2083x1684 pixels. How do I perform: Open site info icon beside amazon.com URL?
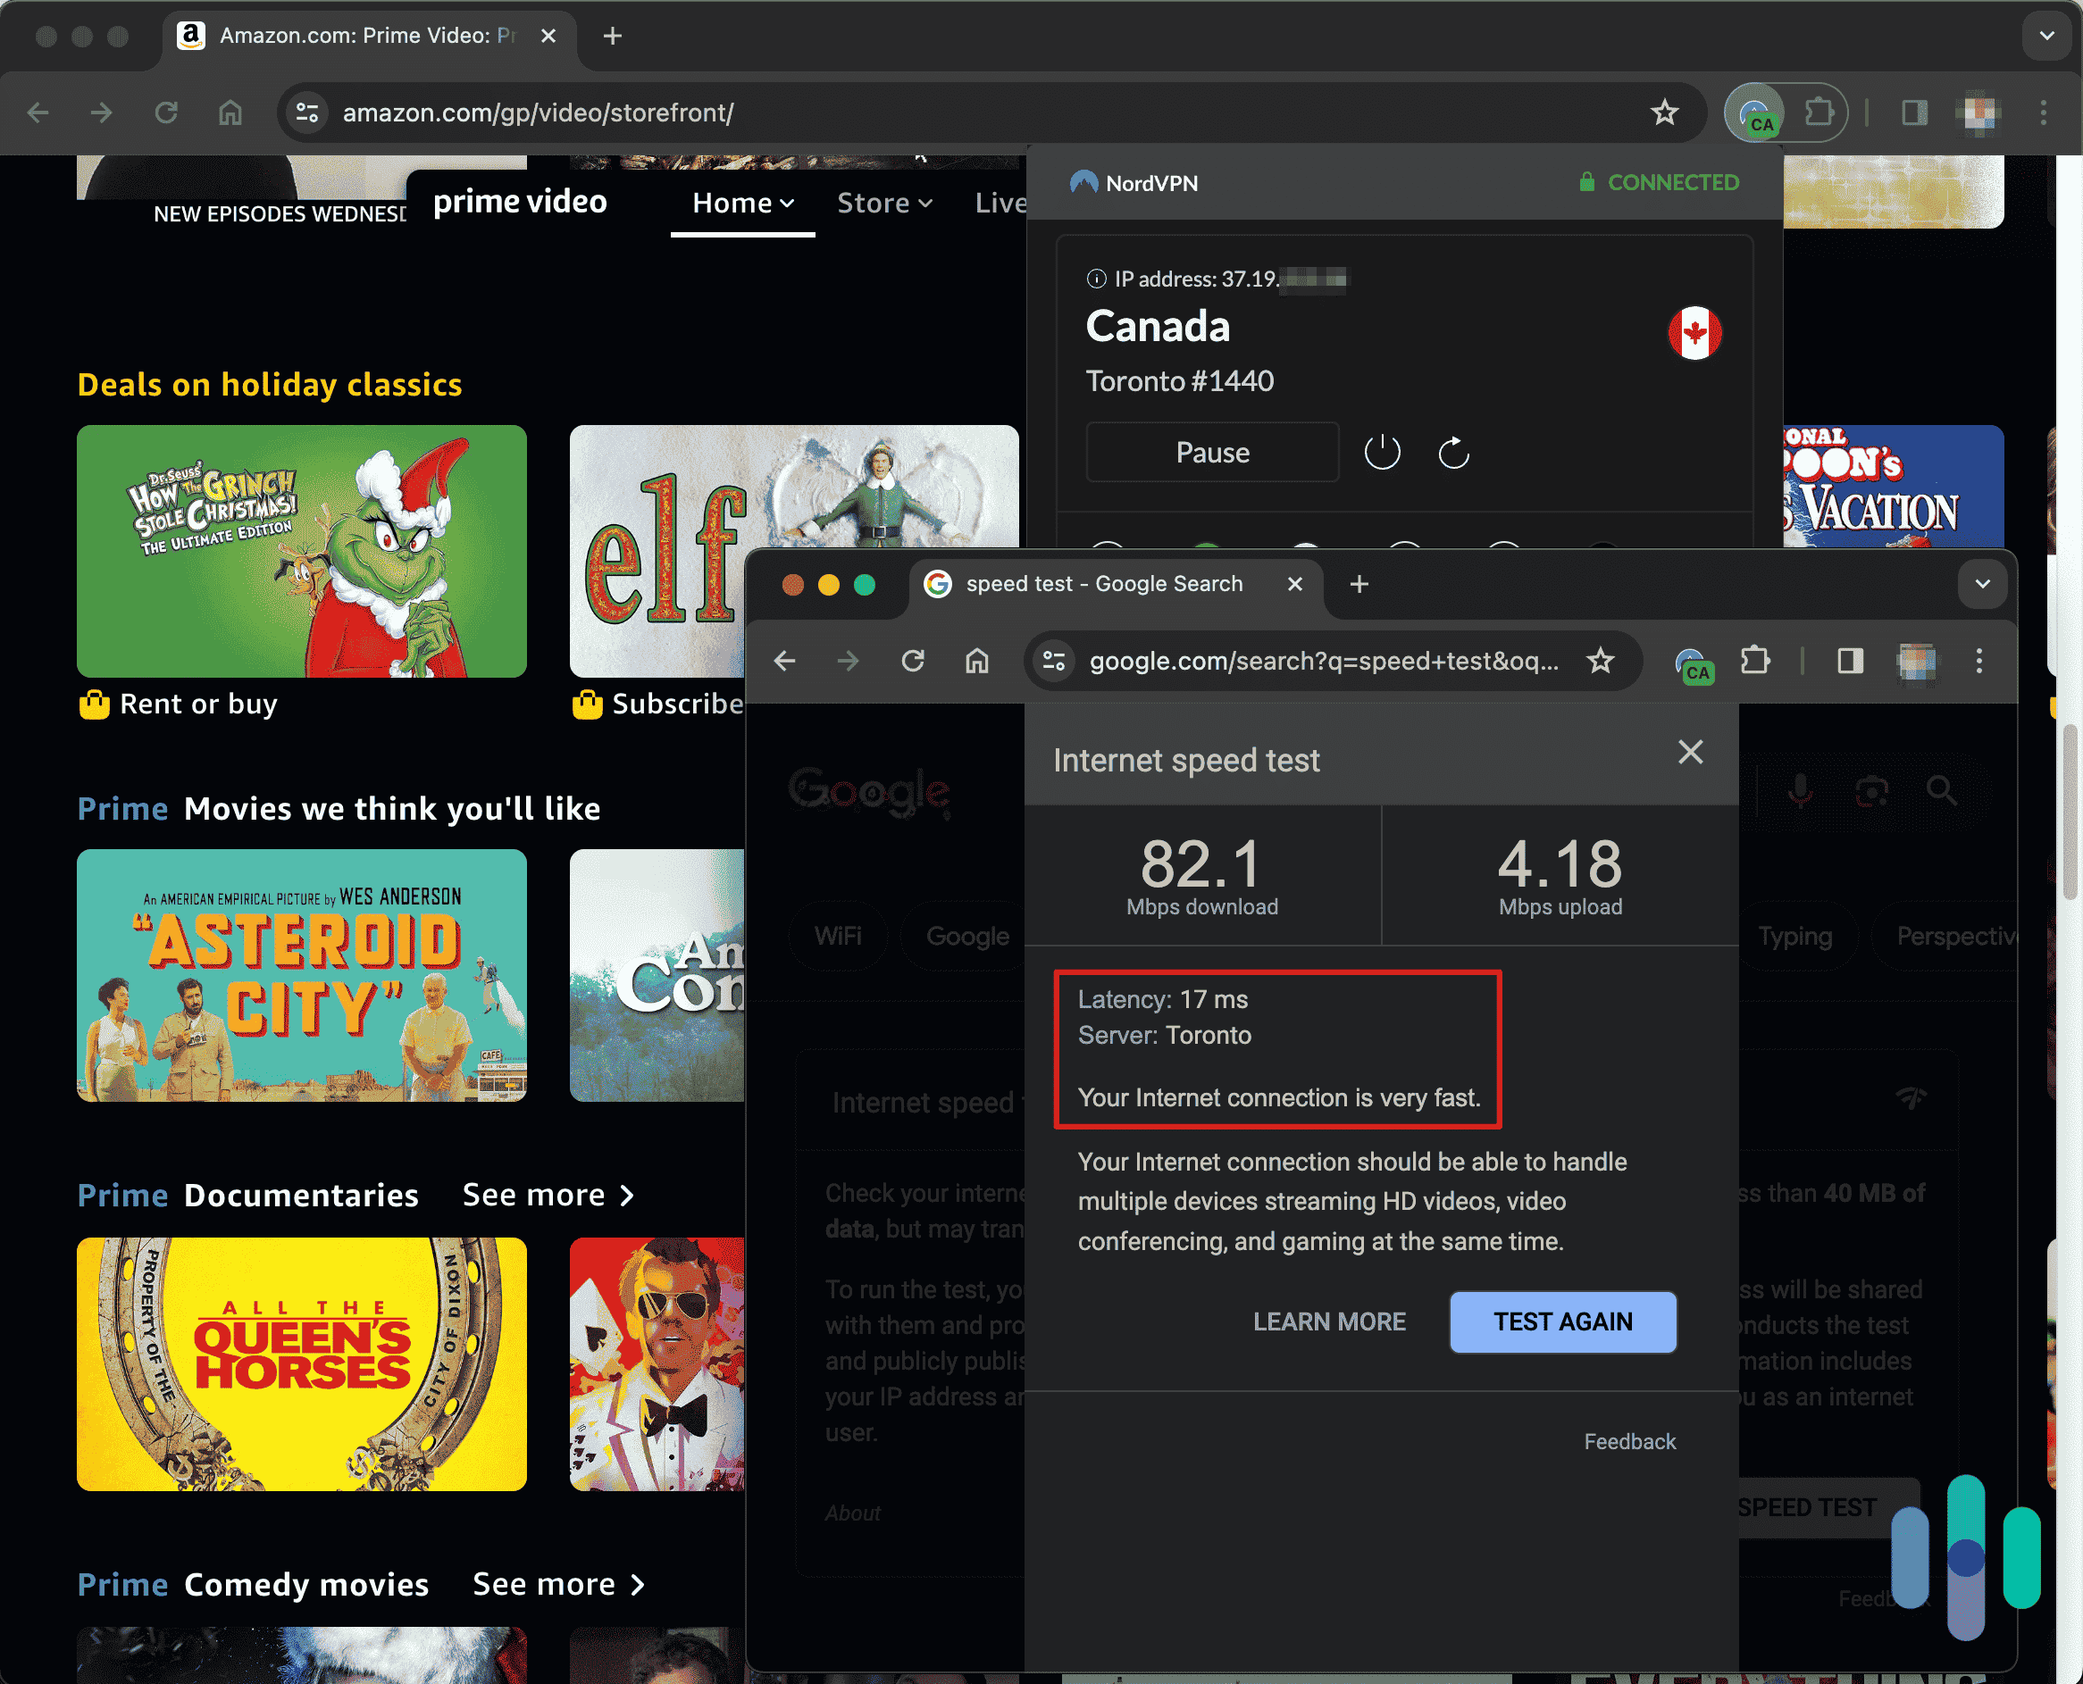click(307, 113)
